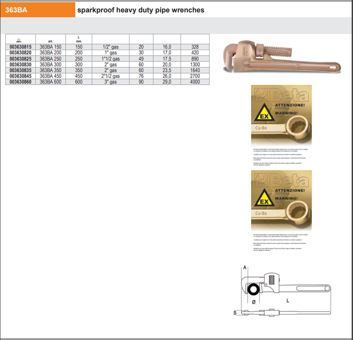
Task: Select code 003630835 in the table
Action: (20, 70)
